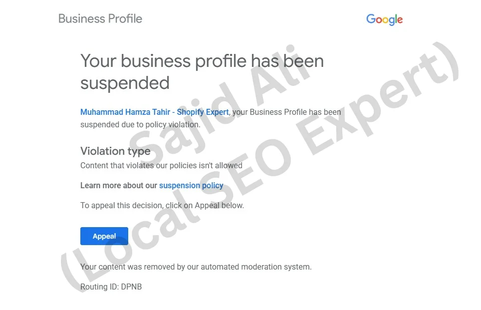
Task: Click the automated moderation system notice
Action: 196,267
